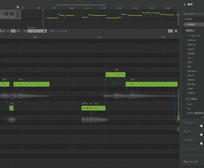This screenshot has width=204, height=168.
Task: Choose Ninezero voice from list
Action: pos(192,71)
